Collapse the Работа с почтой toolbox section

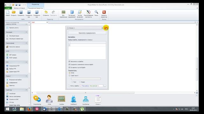pyautogui.click(x=26, y=24)
